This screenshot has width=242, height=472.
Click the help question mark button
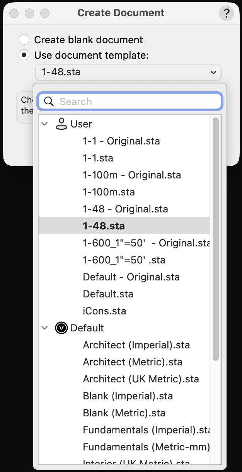coord(226,13)
